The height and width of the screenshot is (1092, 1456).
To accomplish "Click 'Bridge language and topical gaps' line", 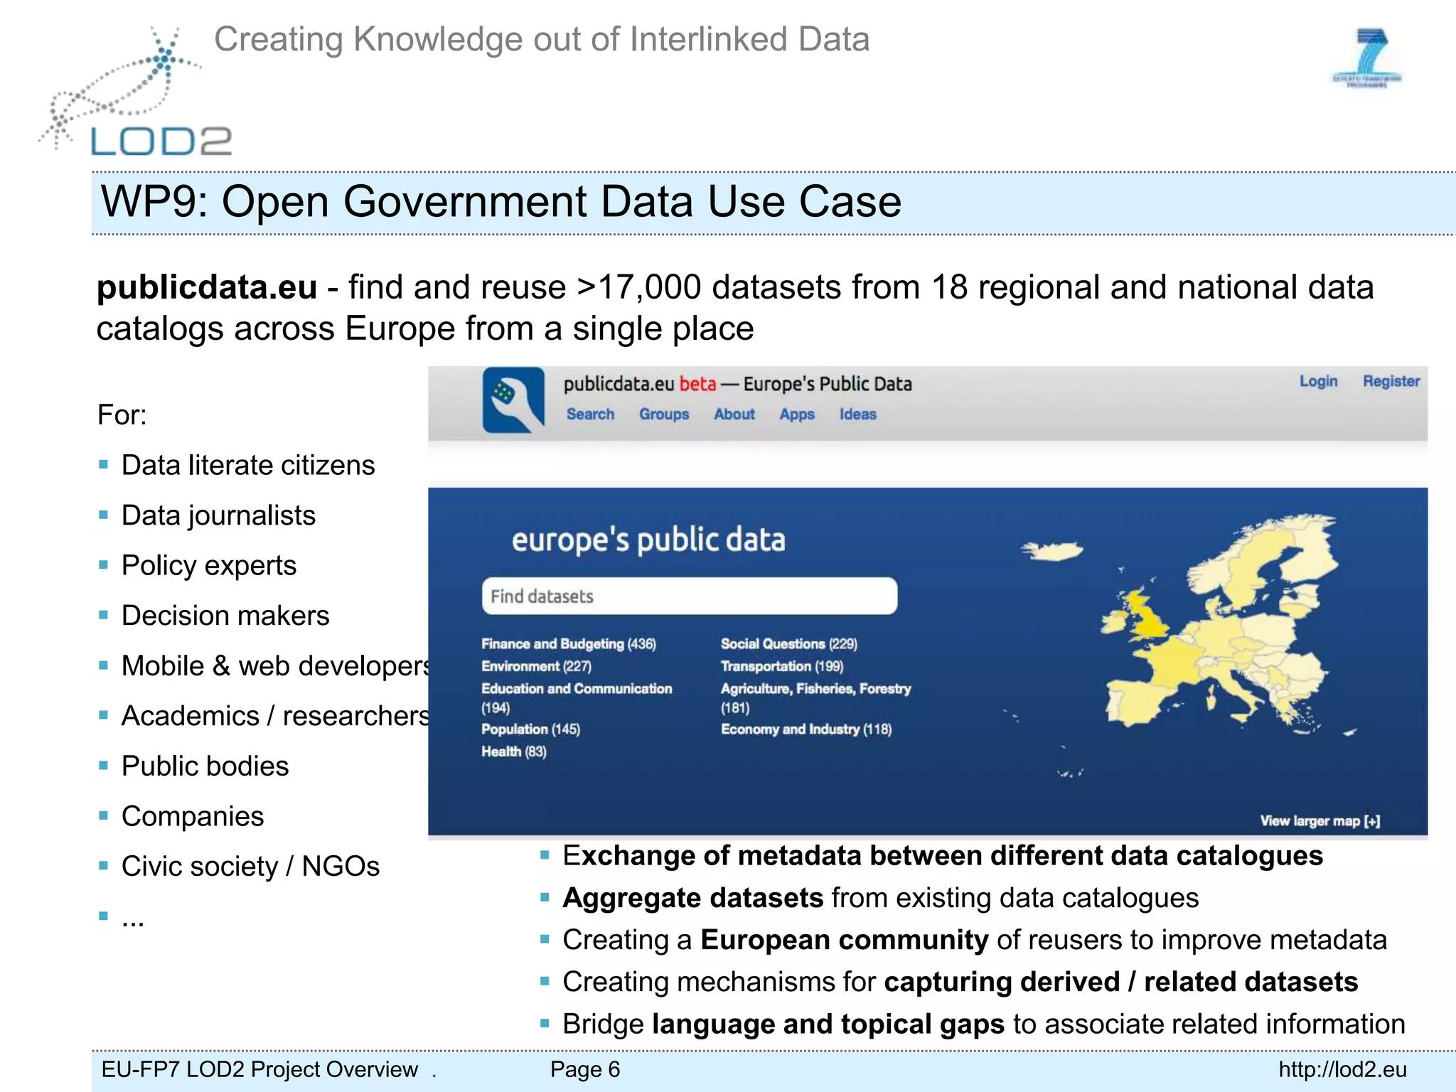I will point(984,1024).
